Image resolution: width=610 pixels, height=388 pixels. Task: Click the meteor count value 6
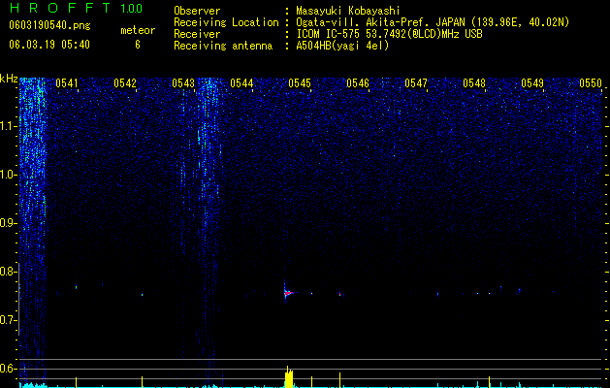click(138, 45)
